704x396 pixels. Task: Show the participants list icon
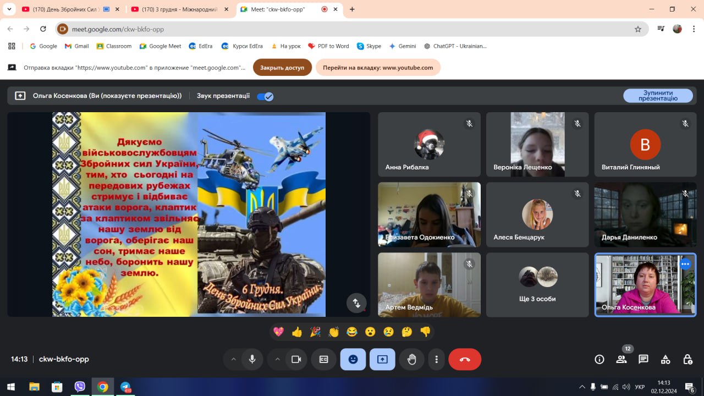click(x=621, y=359)
